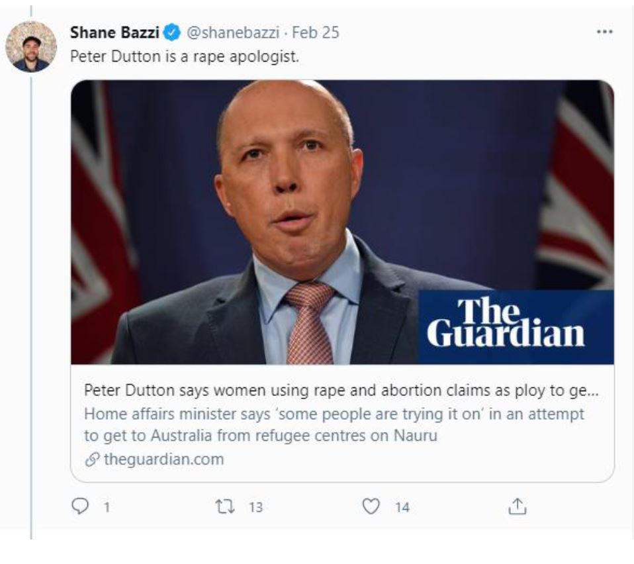Open the Guardian article preview image
Image resolution: width=634 pixels, height=564 pixels.
[x=342, y=222]
